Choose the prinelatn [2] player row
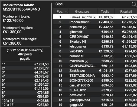 click(95, 27)
